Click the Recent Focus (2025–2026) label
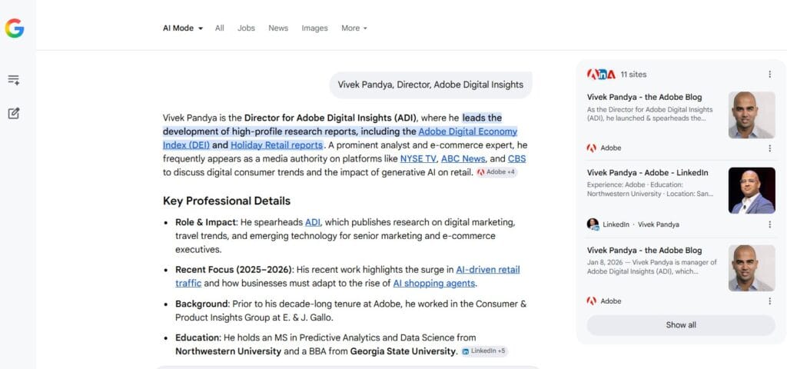 (234, 270)
